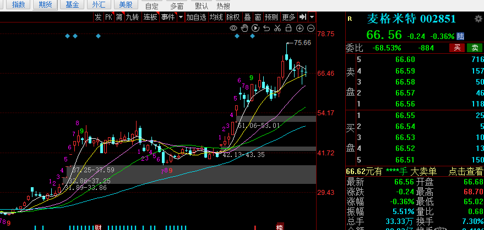Toggle the 连板 button
Screen dimensions: 484x230
[x=150, y=17]
